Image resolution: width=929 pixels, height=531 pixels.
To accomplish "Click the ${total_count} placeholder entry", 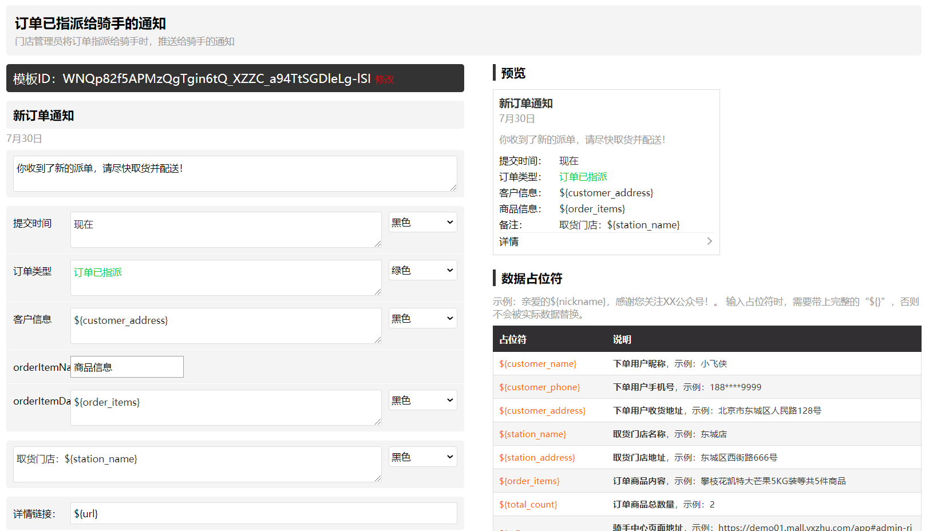I will coord(528,505).
